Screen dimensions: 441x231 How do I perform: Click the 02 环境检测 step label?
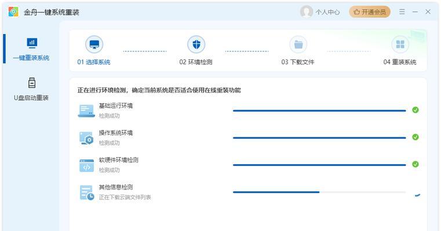point(196,62)
